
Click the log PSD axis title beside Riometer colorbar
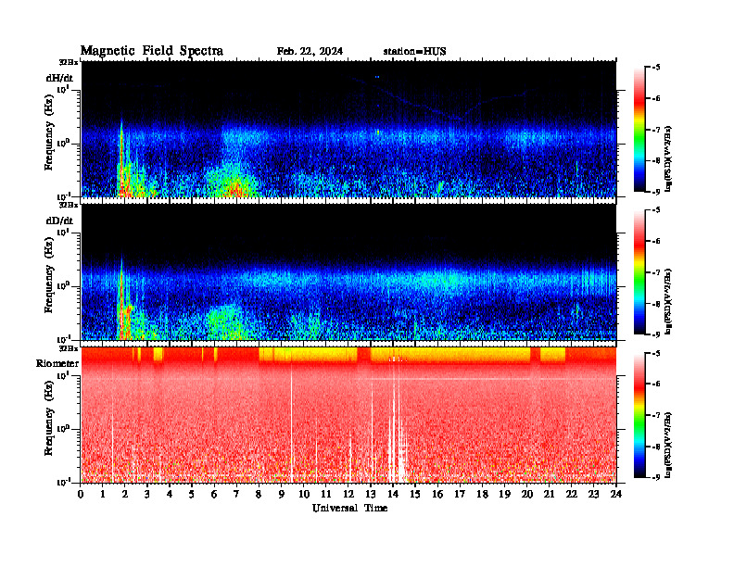tap(669, 445)
